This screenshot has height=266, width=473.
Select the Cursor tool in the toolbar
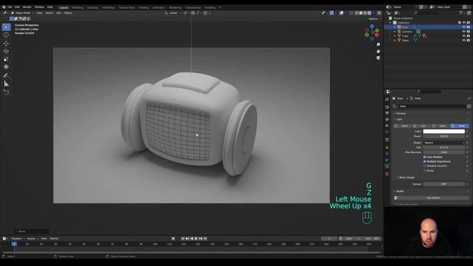click(x=6, y=35)
